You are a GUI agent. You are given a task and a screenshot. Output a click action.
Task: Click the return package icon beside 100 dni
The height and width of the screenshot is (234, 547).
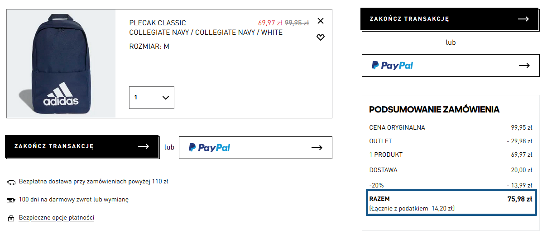(11, 200)
